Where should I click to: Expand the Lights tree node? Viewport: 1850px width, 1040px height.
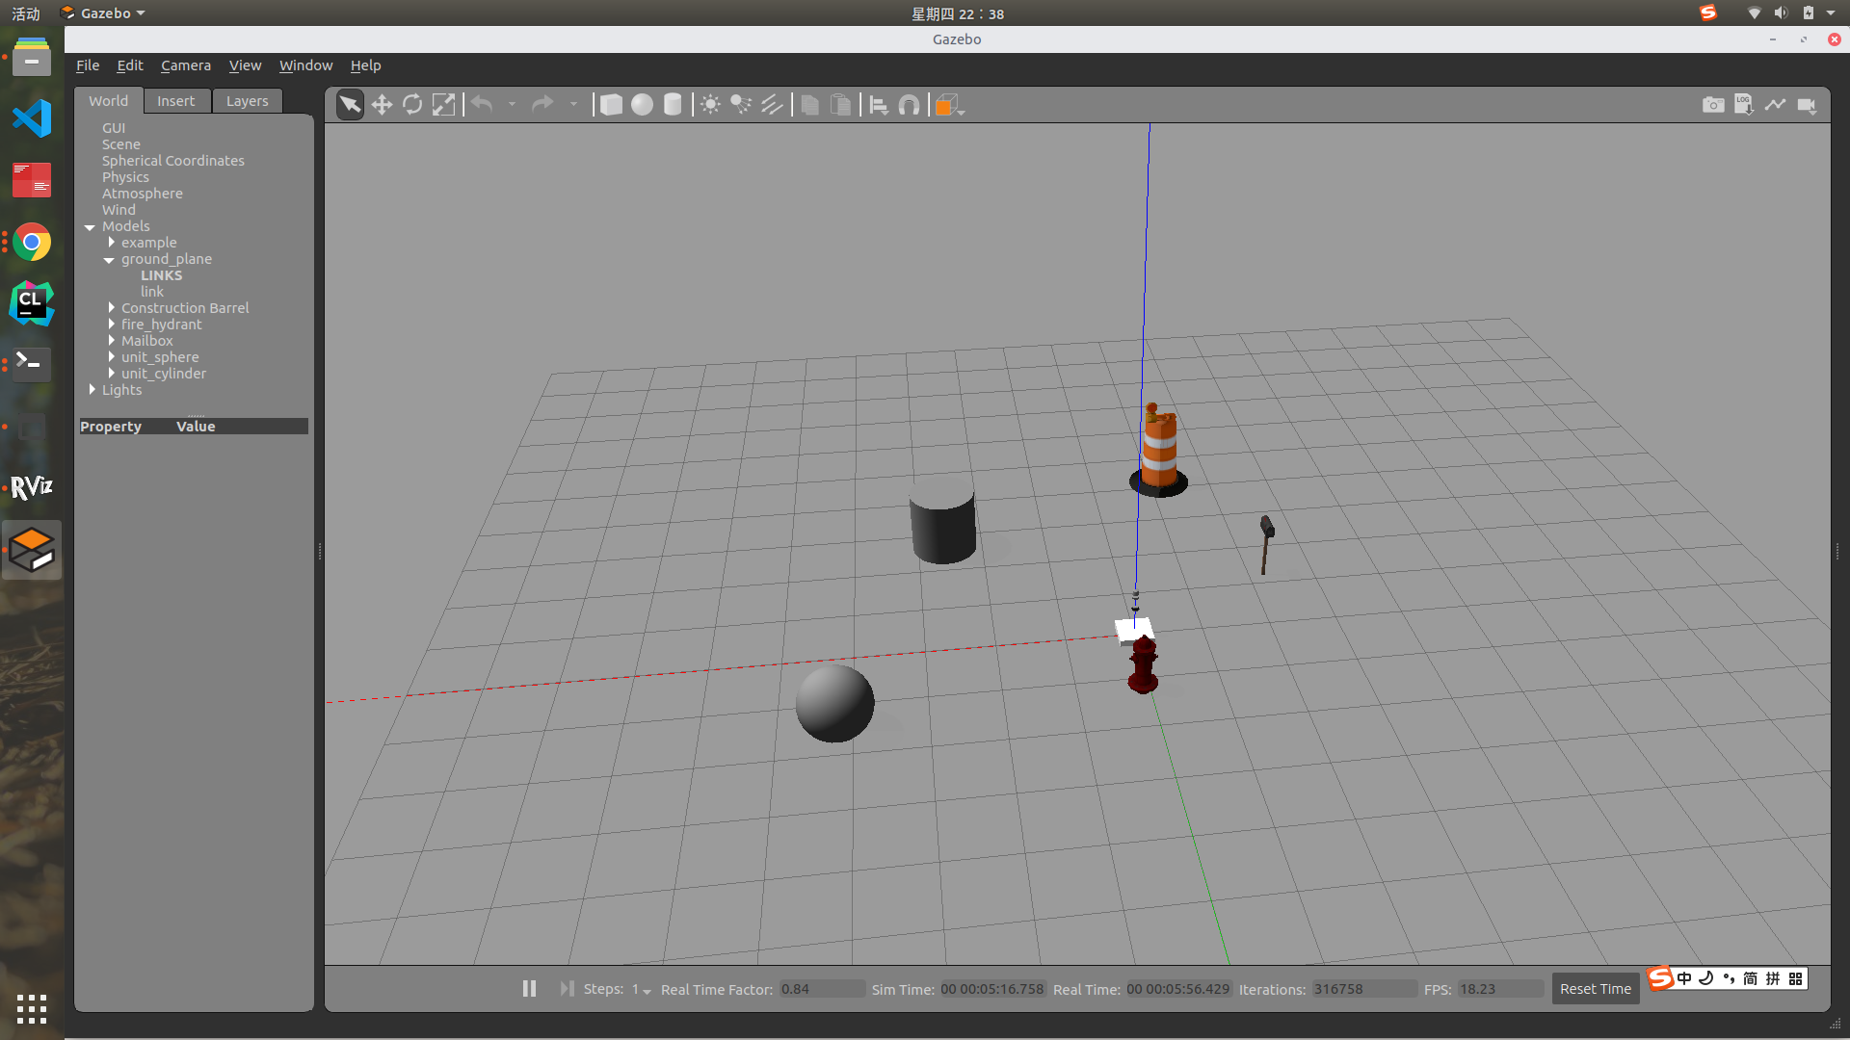pos(92,390)
